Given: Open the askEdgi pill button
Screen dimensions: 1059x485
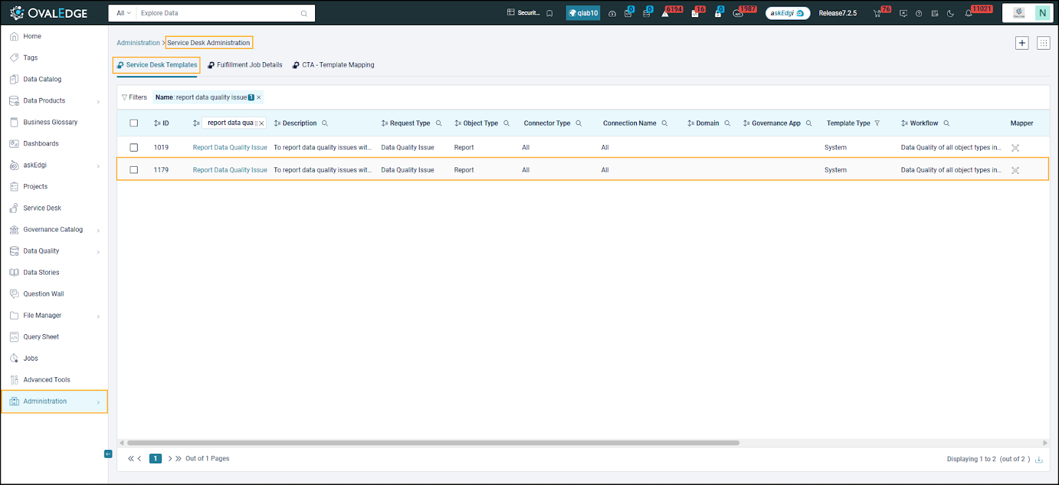Looking at the screenshot, I should (x=788, y=13).
